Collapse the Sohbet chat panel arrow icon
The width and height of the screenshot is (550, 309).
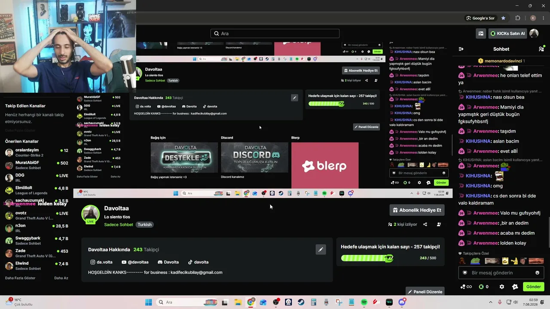coord(461,49)
